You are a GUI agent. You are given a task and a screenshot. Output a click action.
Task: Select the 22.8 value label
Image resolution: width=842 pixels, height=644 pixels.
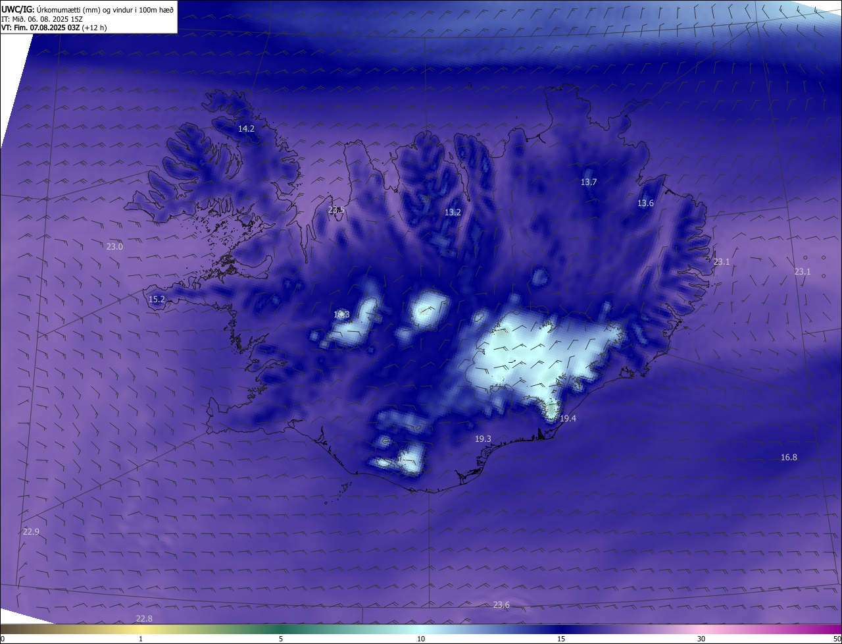[144, 619]
